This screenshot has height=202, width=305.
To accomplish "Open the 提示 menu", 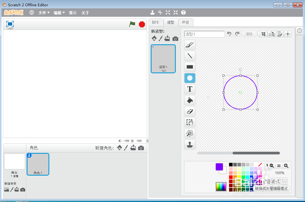I will pos(73,13).
